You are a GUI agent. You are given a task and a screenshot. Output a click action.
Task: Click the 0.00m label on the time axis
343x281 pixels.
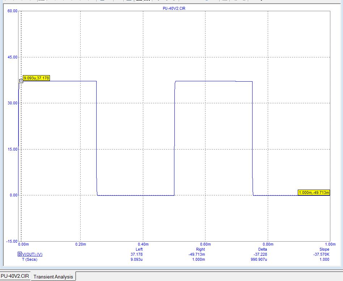tap(24, 244)
